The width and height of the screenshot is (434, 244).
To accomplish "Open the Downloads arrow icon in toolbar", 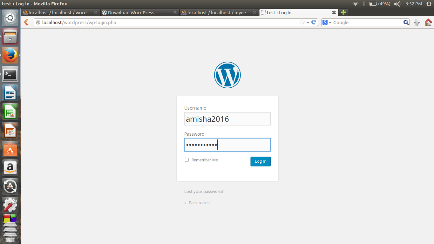I will pyautogui.click(x=417, y=22).
